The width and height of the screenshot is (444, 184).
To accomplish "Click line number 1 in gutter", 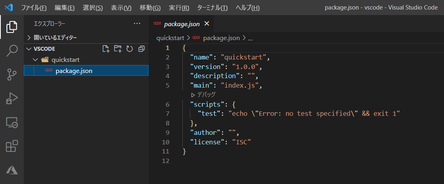I will (168, 48).
